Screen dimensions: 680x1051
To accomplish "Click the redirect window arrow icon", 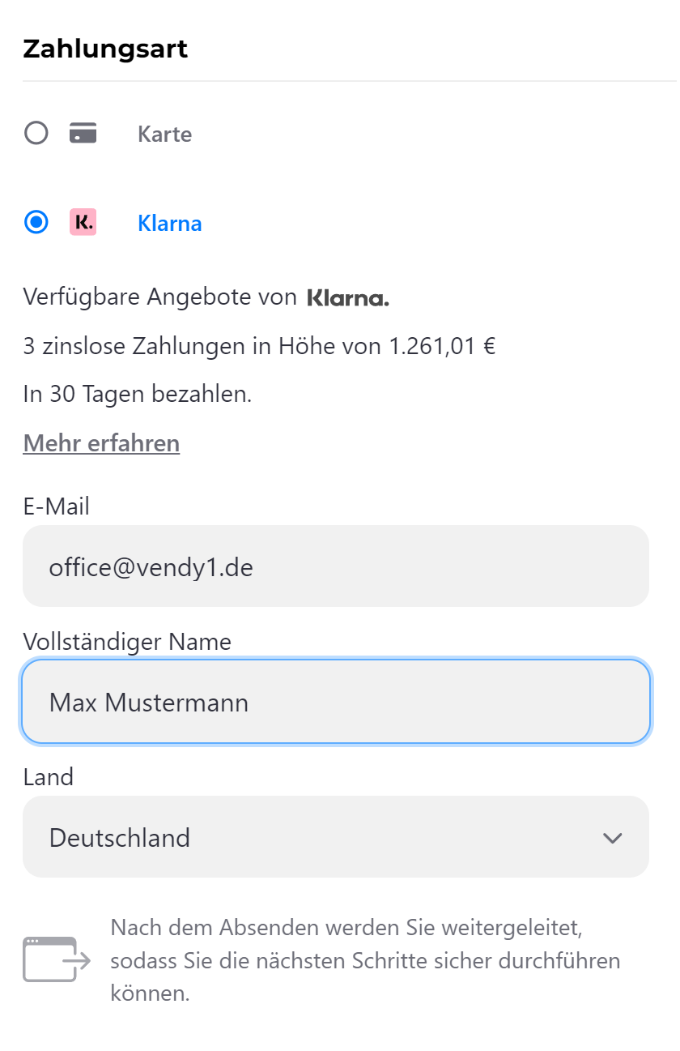I will click(57, 959).
